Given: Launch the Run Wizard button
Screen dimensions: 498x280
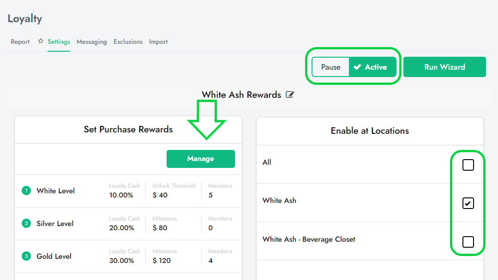Looking at the screenshot, I should pyautogui.click(x=444, y=67).
